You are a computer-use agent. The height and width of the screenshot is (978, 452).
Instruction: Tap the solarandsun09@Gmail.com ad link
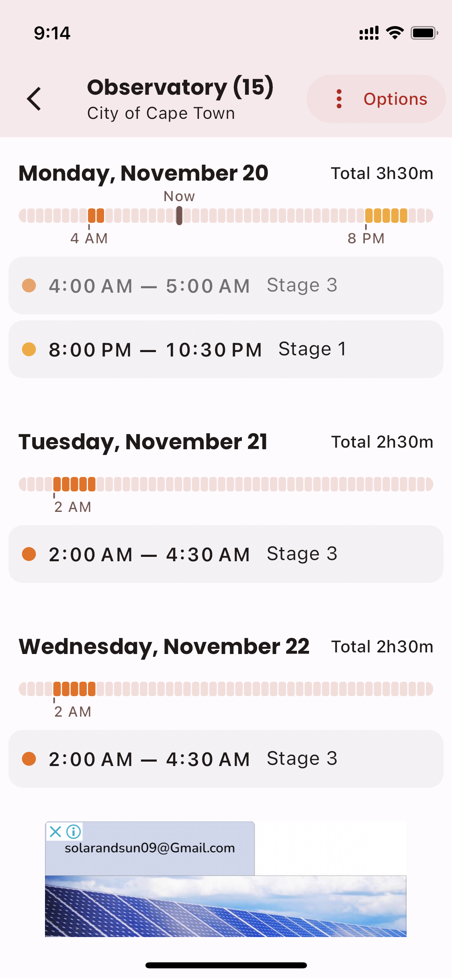click(150, 848)
